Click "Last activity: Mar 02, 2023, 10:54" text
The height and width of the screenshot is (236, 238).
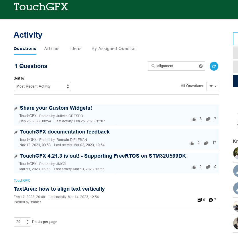[x=79, y=145]
